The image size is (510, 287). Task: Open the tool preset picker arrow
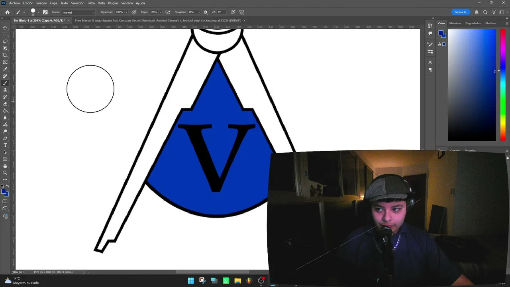click(24, 12)
